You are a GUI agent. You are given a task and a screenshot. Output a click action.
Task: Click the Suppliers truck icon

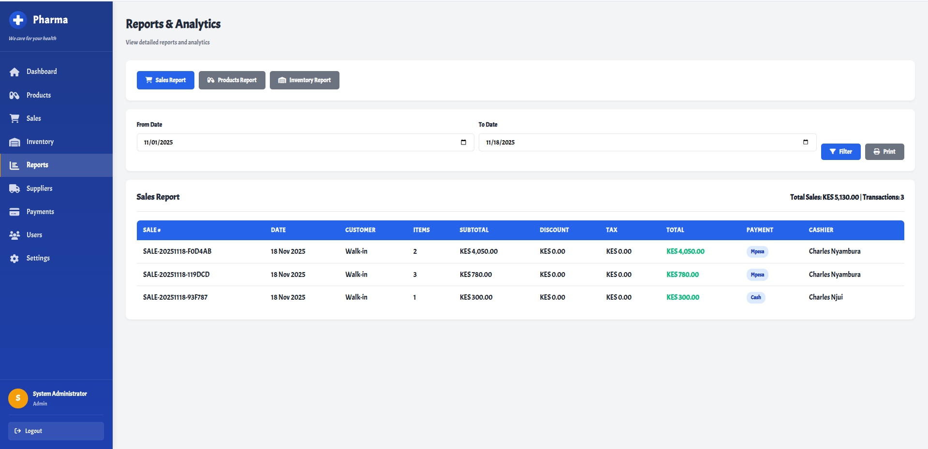pyautogui.click(x=15, y=188)
